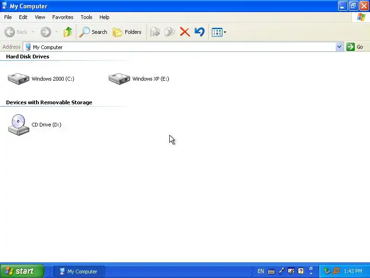Click the microphone icon on language bar

tap(282, 271)
